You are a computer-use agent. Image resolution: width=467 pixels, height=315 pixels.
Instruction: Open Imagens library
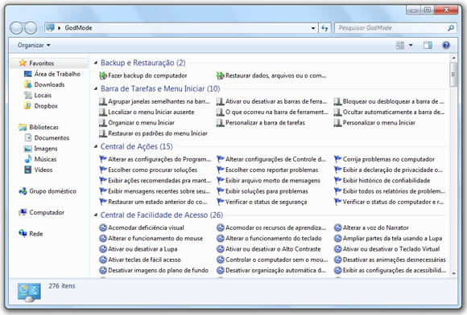[40, 149]
